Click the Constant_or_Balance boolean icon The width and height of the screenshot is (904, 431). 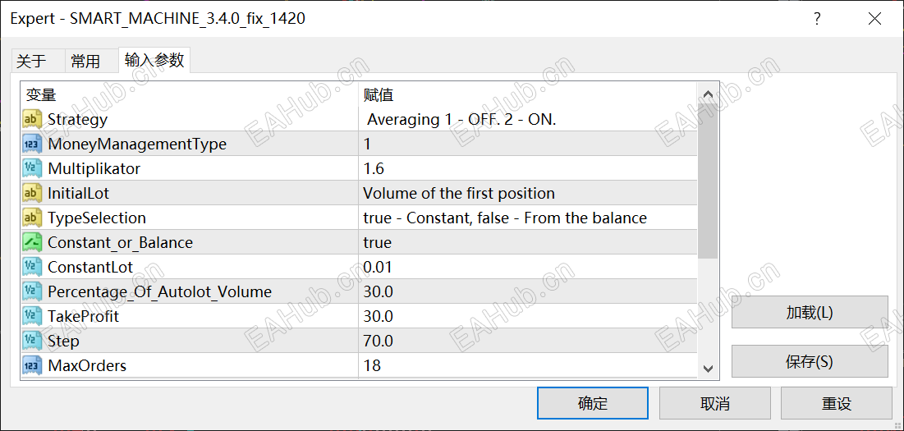(x=33, y=243)
